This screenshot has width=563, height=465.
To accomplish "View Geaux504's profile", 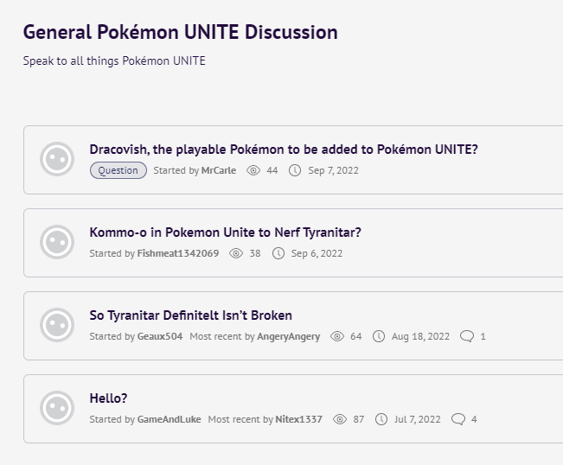I will (x=160, y=336).
